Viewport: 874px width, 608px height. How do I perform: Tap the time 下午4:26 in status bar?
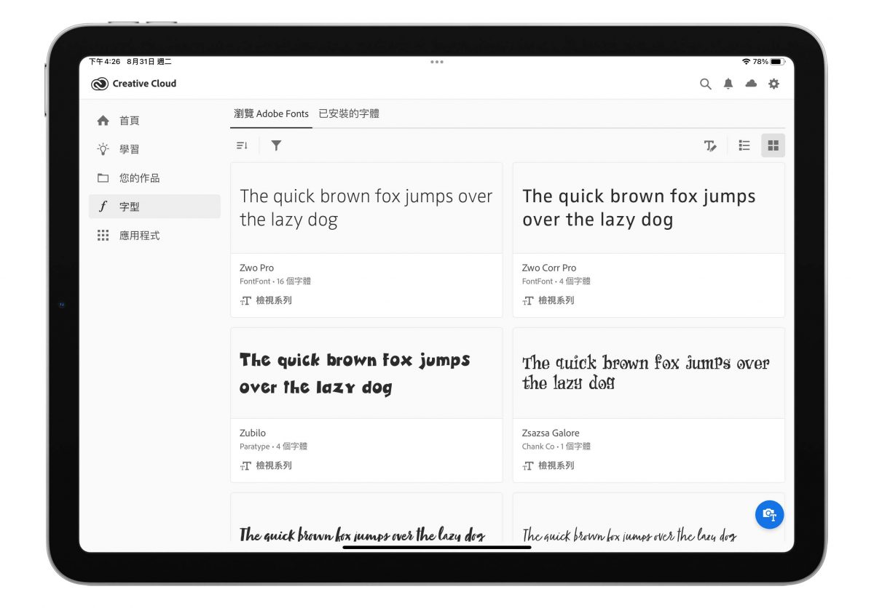coord(105,62)
